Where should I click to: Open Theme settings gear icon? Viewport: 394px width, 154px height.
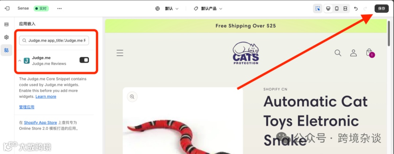click(x=7, y=37)
